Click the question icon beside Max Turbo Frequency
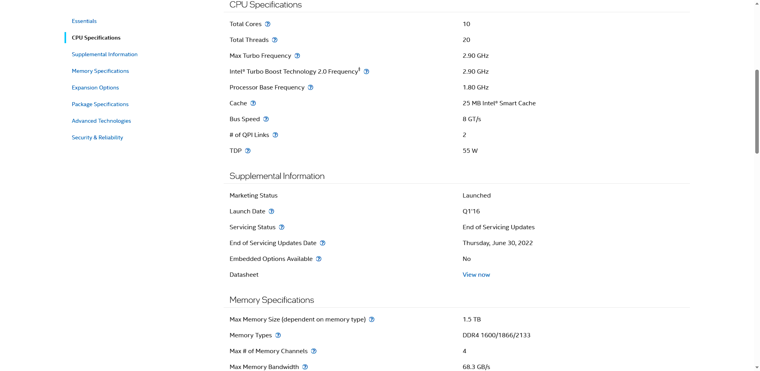 click(x=297, y=56)
